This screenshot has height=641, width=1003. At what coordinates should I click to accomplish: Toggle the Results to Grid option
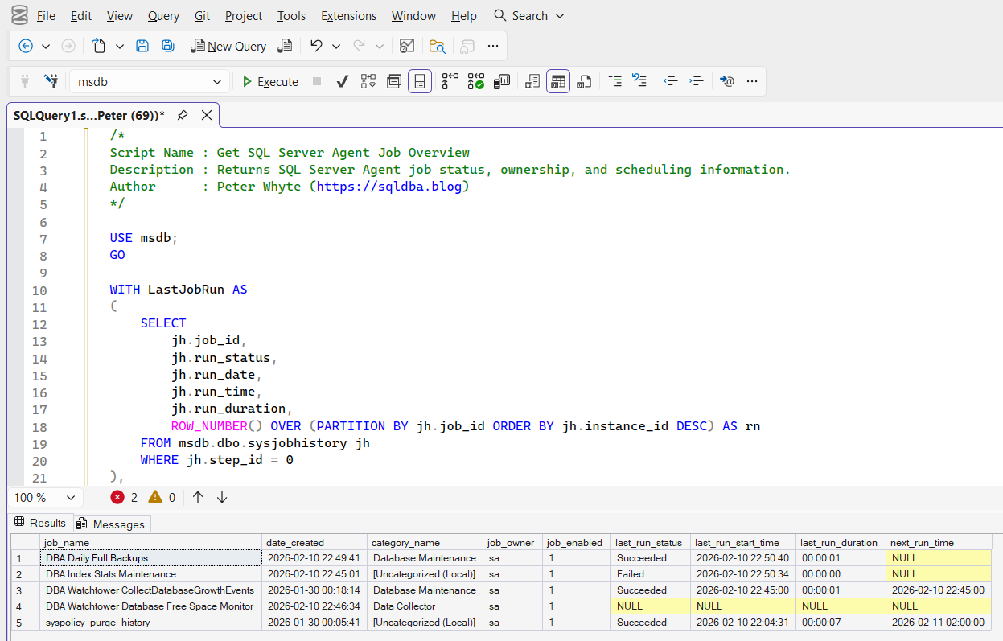[x=558, y=81]
